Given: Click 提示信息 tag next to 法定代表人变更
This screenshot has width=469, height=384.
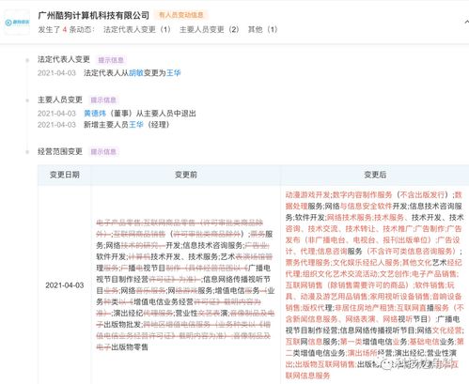Looking at the screenshot, I should 111,60.
